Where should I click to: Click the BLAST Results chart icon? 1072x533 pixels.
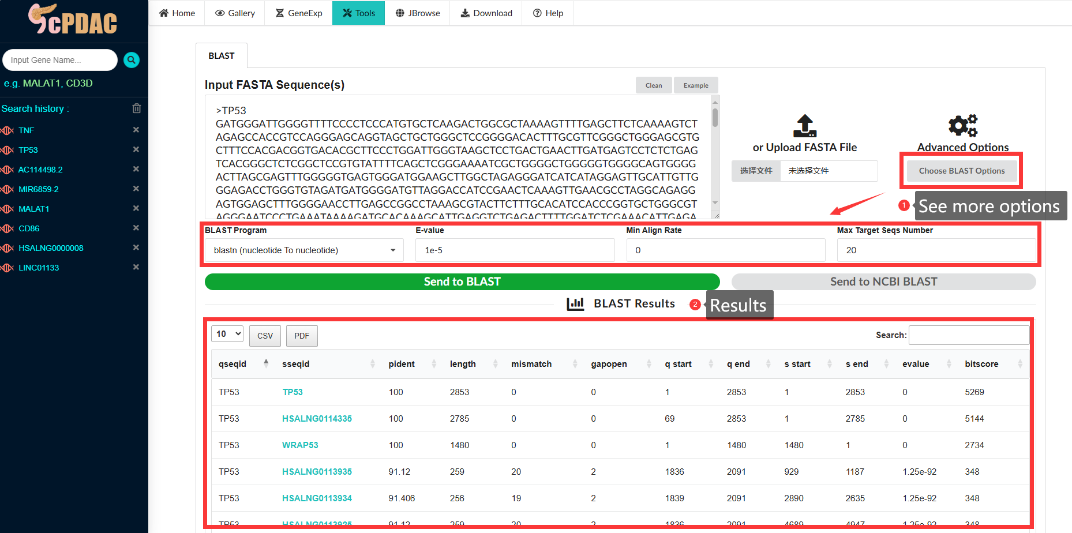click(x=575, y=304)
